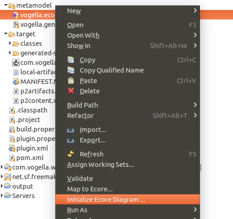Click the Export tray icon
Viewport: 233px width, 219px height.
tap(70, 140)
